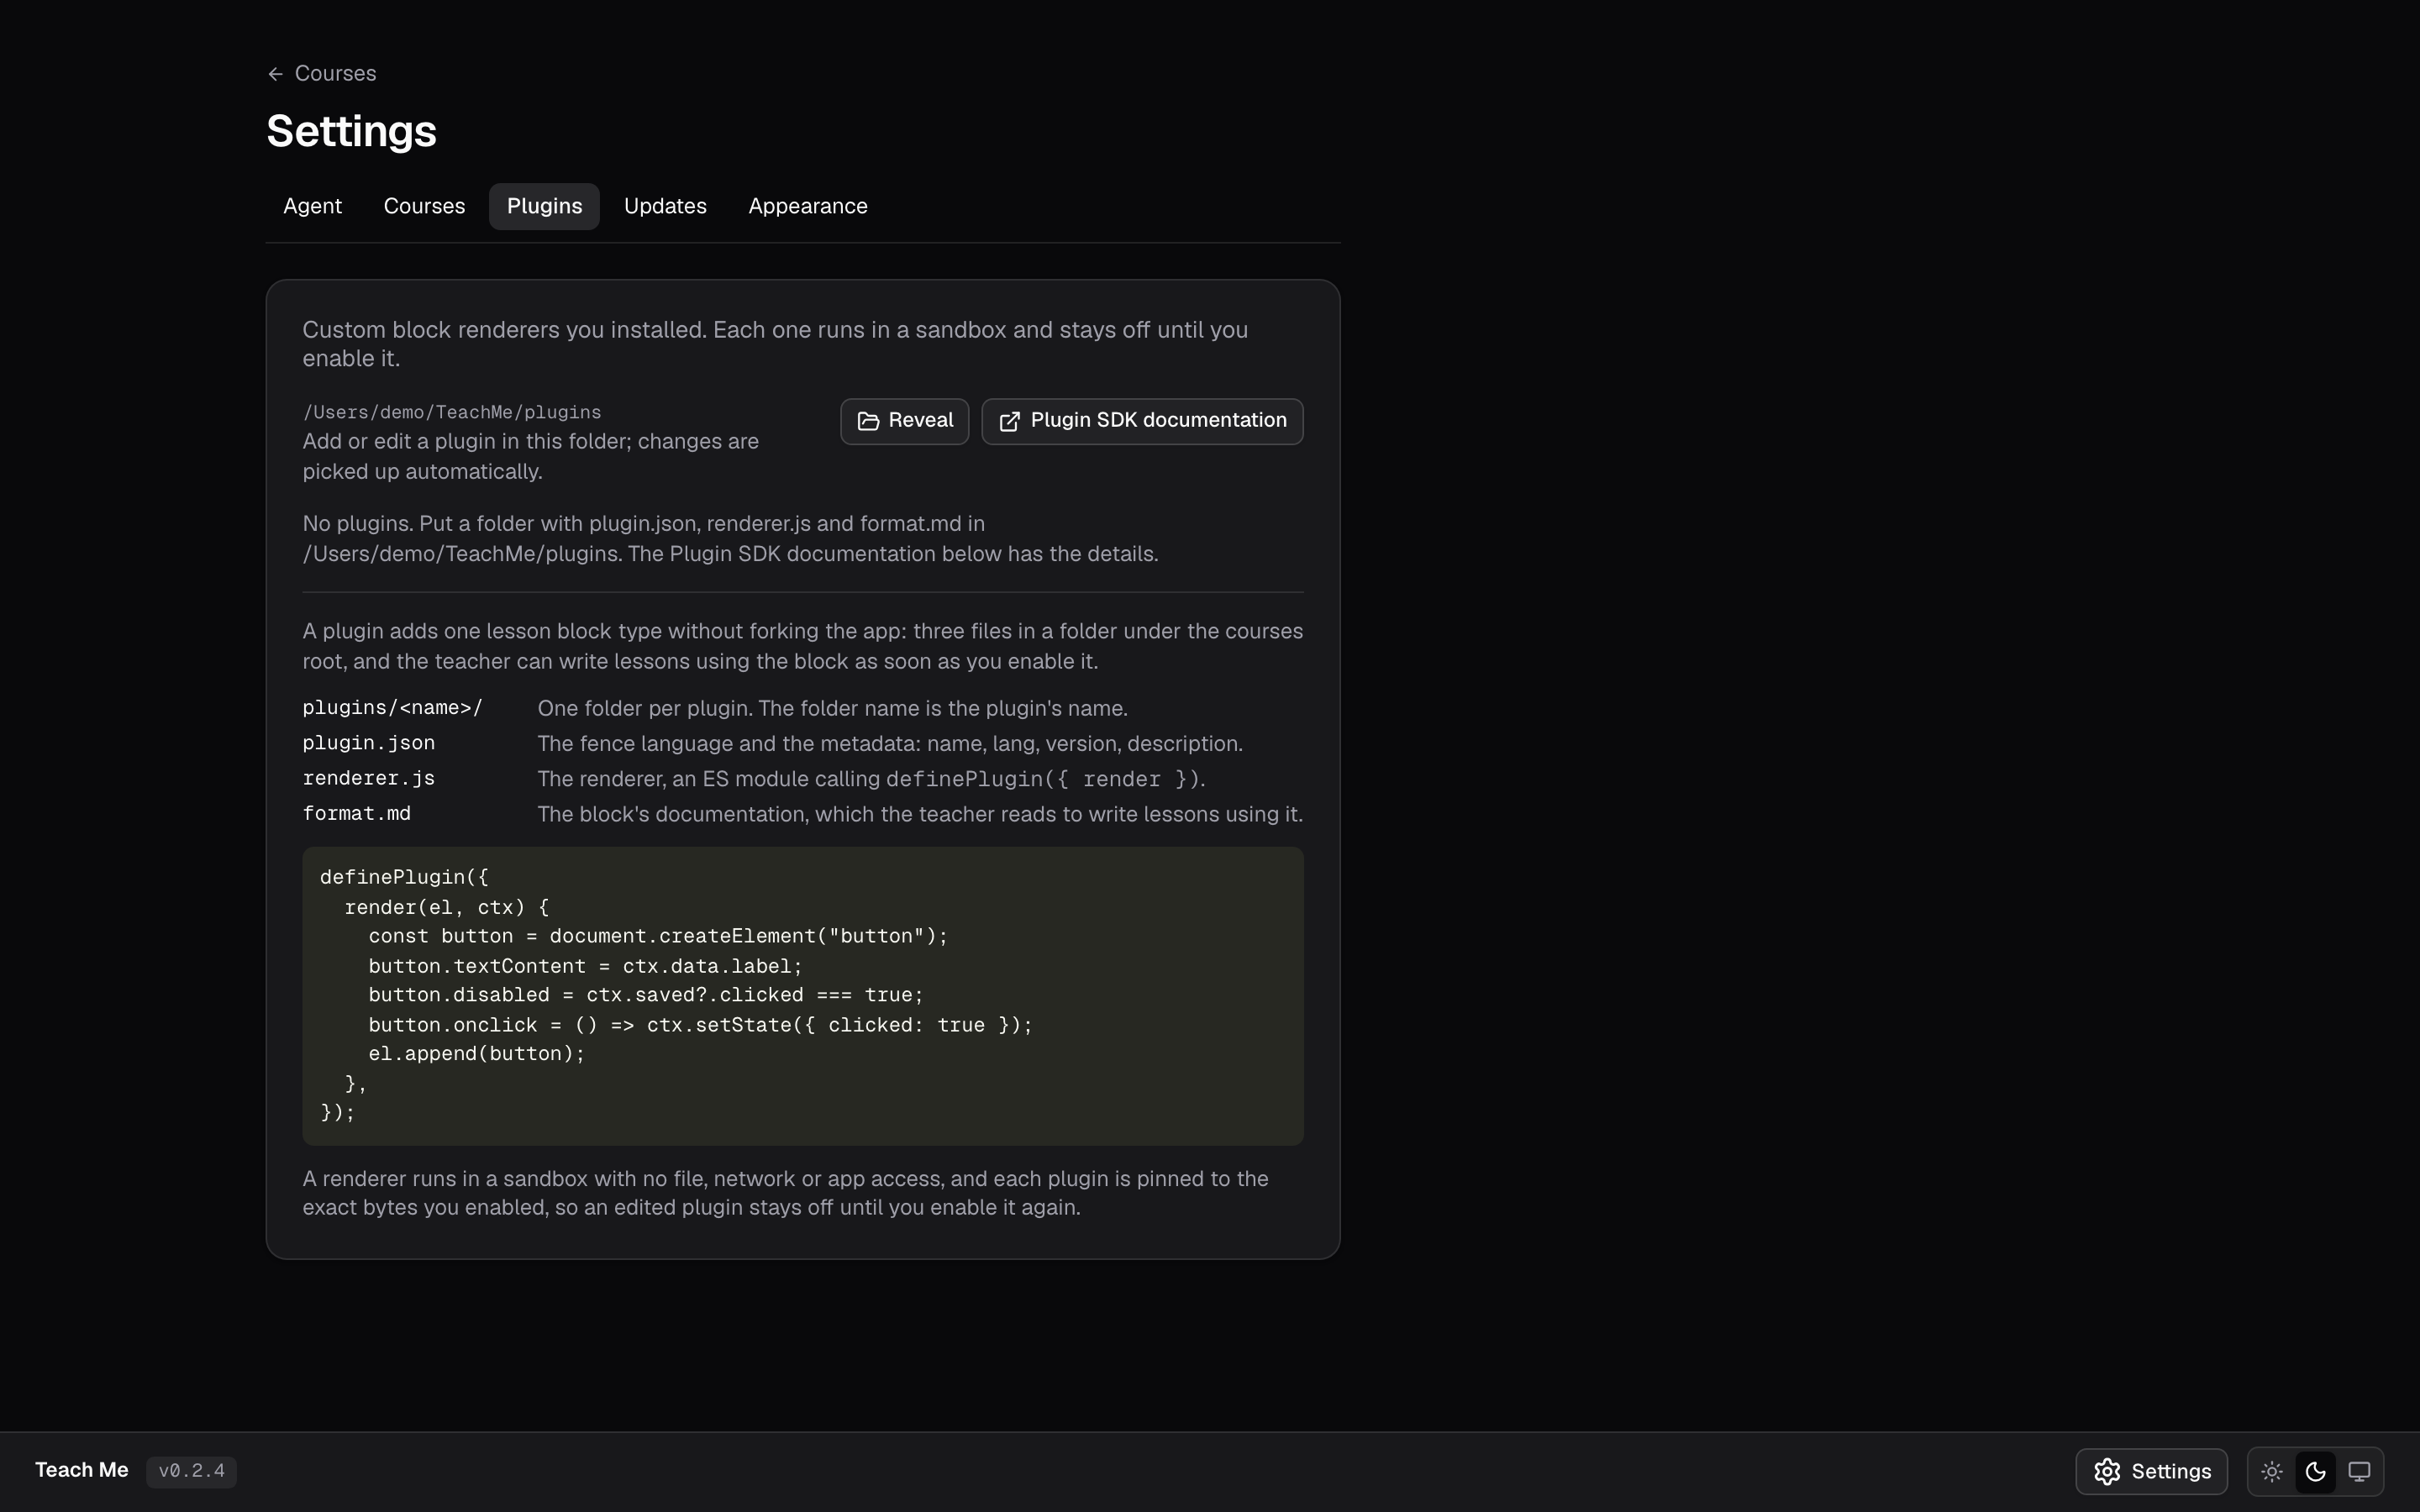Screen dimensions: 2420x1512
Task: Switch to the Appearance tab
Action: click(x=808, y=206)
